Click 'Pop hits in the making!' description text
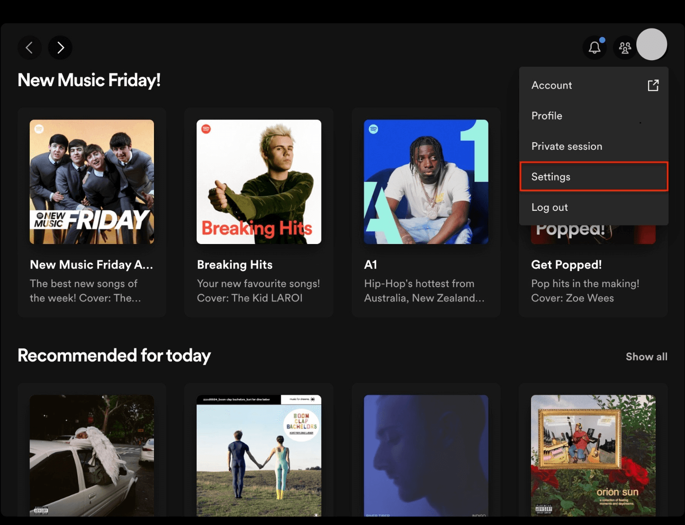 [585, 283]
